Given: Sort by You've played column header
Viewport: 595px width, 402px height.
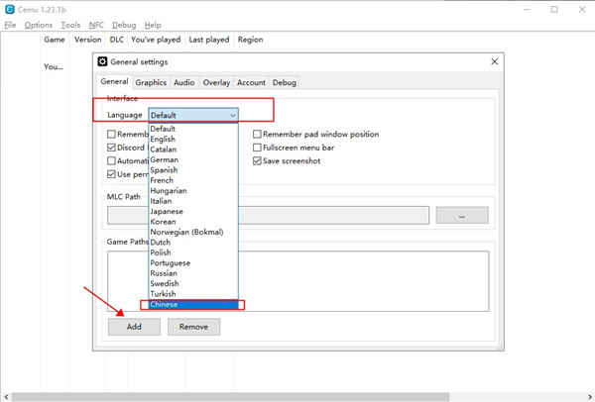Looking at the screenshot, I should [x=156, y=40].
